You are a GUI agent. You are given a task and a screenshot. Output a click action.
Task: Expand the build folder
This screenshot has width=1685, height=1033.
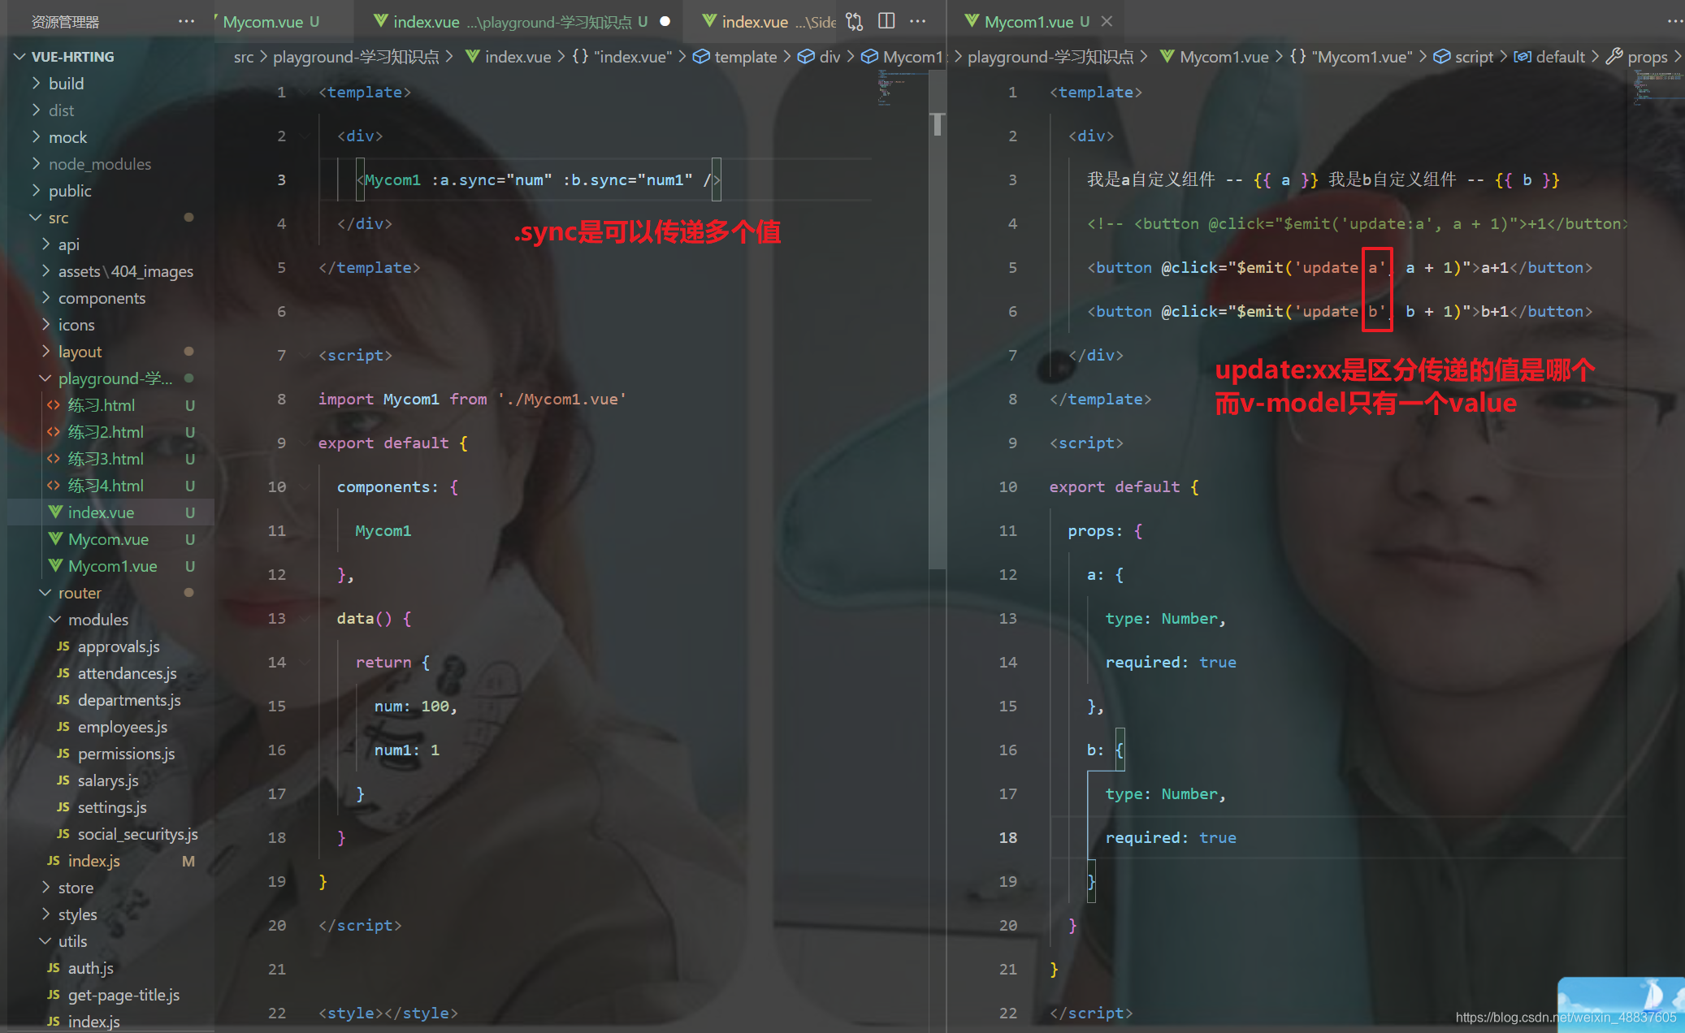65,84
